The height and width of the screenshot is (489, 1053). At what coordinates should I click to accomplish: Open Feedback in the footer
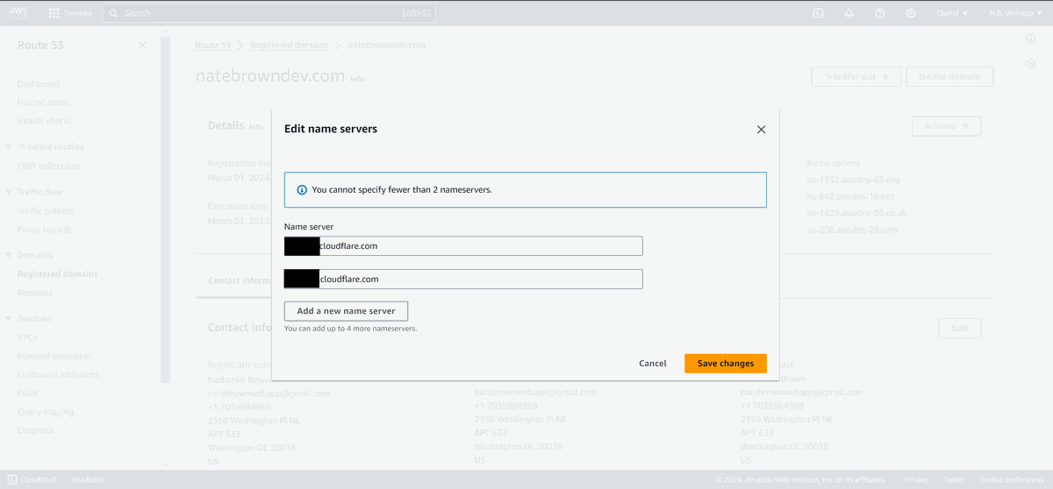click(x=88, y=479)
